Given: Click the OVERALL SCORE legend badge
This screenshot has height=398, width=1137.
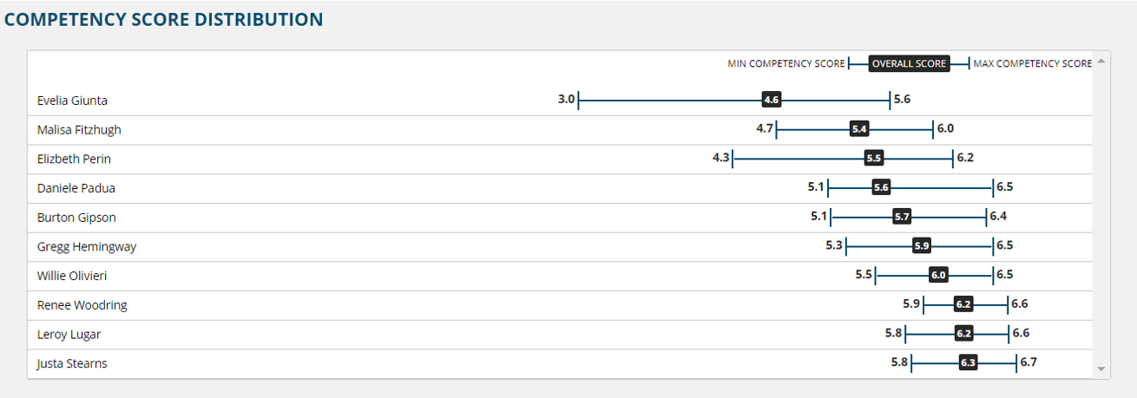Looking at the screenshot, I should 909,63.
